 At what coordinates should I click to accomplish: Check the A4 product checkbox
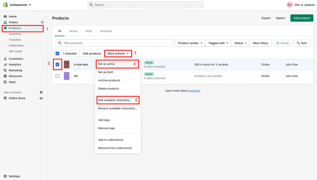coord(57,76)
